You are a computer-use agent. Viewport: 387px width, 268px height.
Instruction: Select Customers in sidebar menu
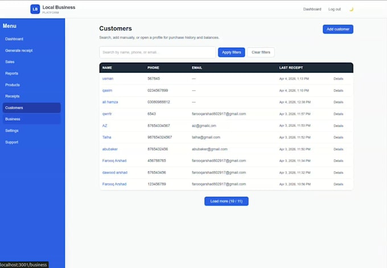pyautogui.click(x=32, y=108)
